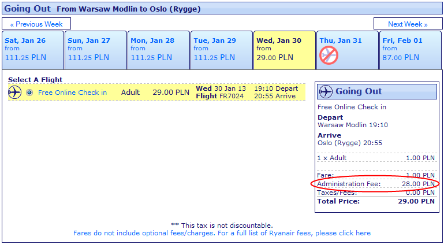Click the Total Price 29.00 PLN row
This screenshot has width=444, height=244.
point(375,201)
